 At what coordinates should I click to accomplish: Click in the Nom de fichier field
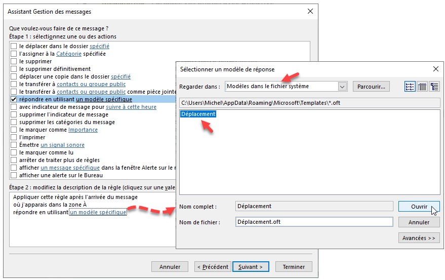coord(314,222)
